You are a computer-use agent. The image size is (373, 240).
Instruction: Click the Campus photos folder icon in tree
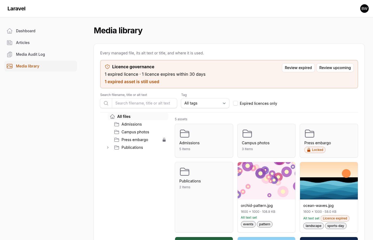point(117,132)
